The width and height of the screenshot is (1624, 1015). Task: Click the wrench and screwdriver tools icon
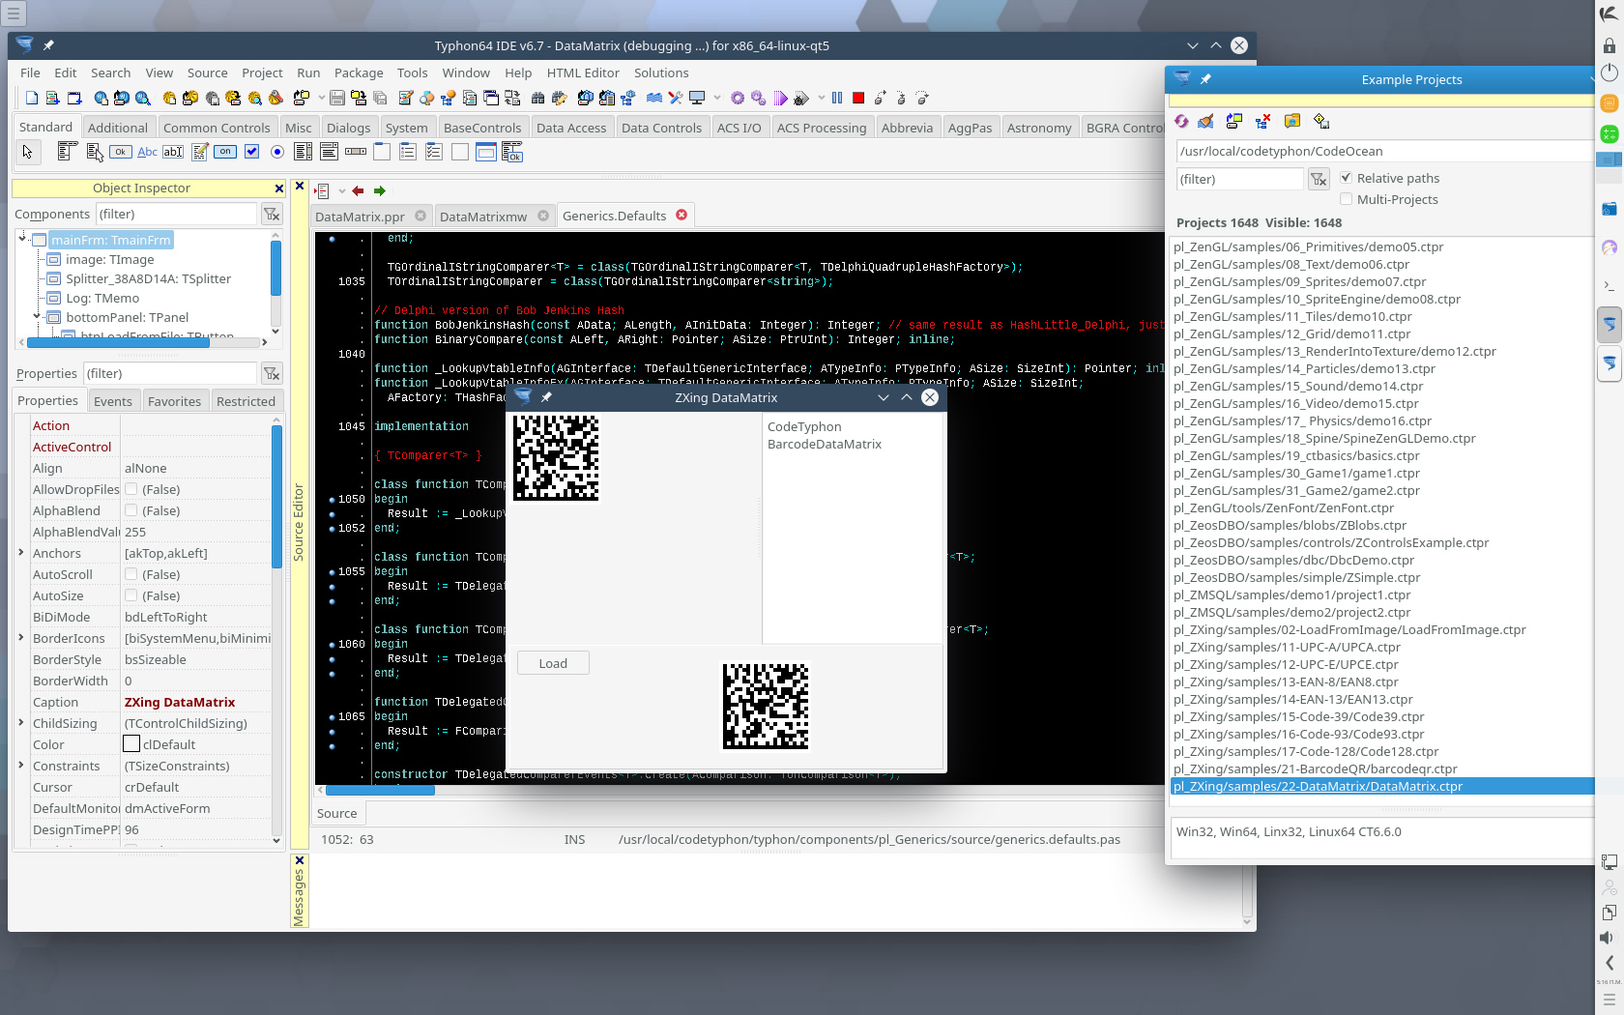click(676, 98)
